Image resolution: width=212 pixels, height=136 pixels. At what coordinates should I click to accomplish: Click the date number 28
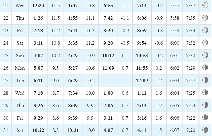(6, 93)
